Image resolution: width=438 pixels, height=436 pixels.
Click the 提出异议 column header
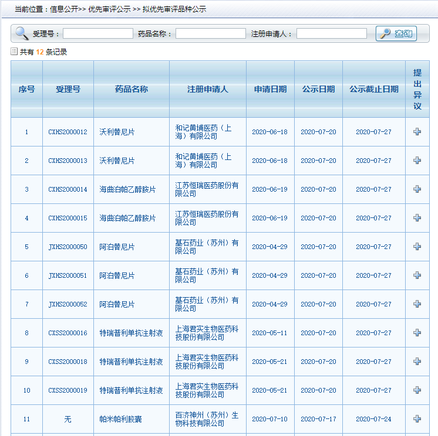tap(417, 89)
